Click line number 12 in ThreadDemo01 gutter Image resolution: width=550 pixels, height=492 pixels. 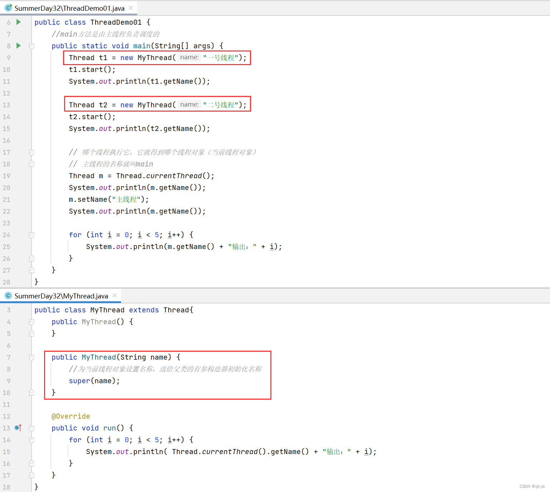[x=6, y=93]
